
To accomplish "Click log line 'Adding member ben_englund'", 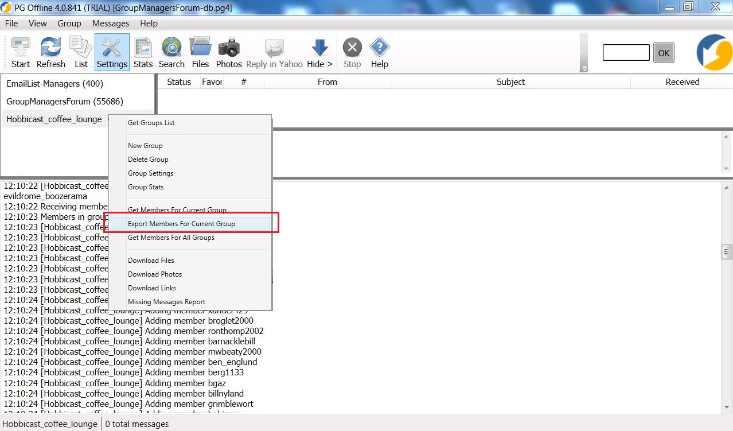I will 130,362.
